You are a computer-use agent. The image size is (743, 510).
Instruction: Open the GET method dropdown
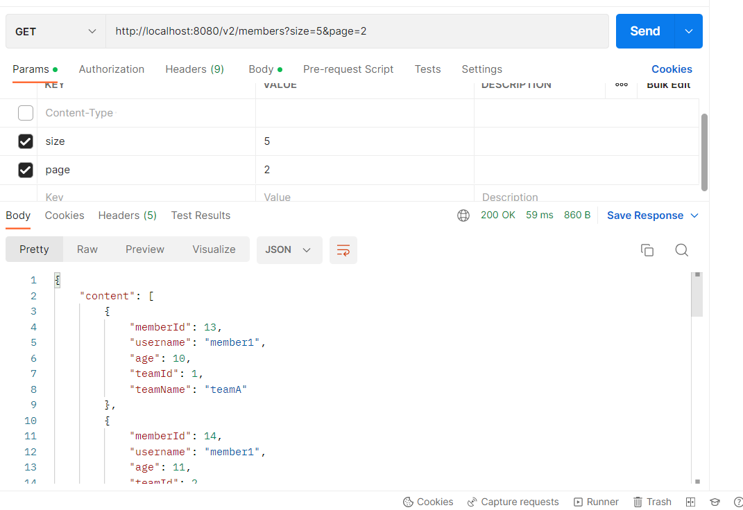click(55, 31)
